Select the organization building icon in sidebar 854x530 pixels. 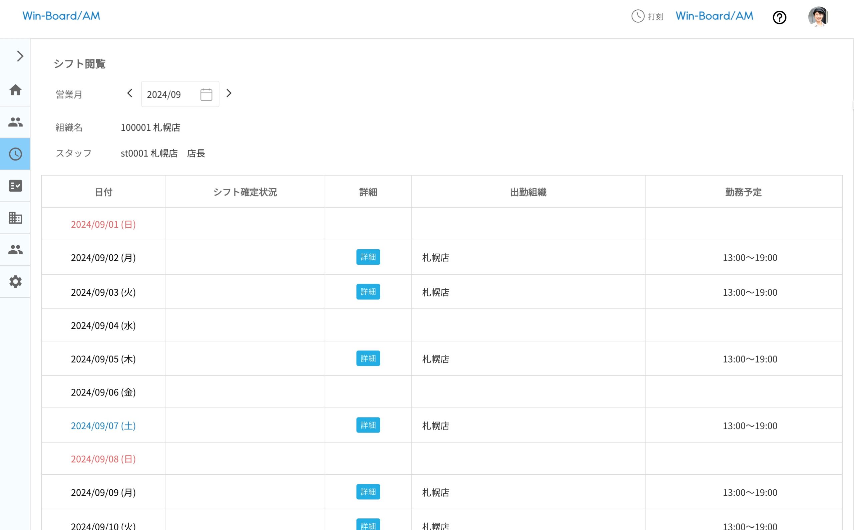[15, 218]
